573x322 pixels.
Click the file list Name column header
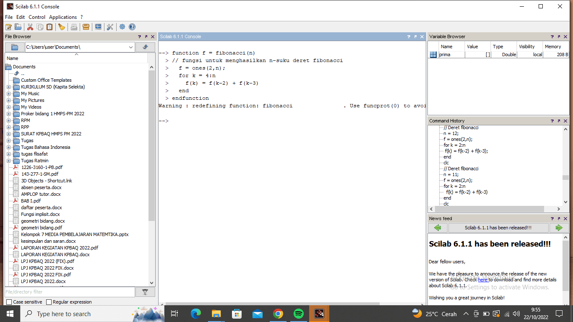click(x=76, y=58)
